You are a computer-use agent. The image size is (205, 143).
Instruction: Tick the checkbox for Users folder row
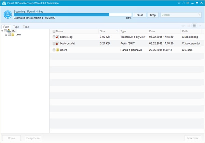click(x=54, y=50)
